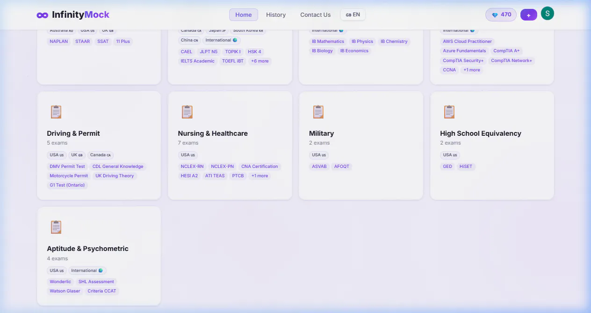
Task: Select the CAEL exam tag
Action: pyautogui.click(x=187, y=52)
